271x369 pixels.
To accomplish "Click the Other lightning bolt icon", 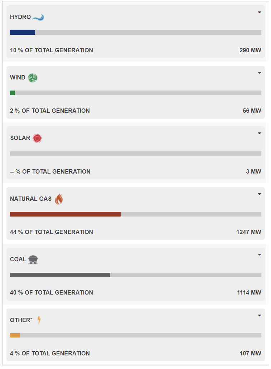I will click(39, 320).
